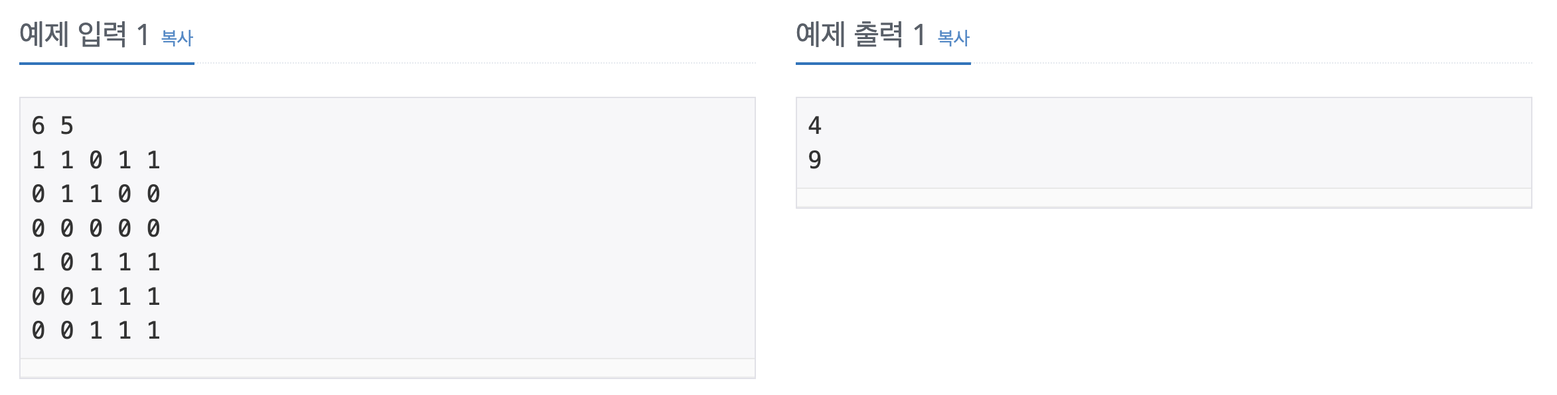Click the line '0 1 1 0 0'

point(96,194)
